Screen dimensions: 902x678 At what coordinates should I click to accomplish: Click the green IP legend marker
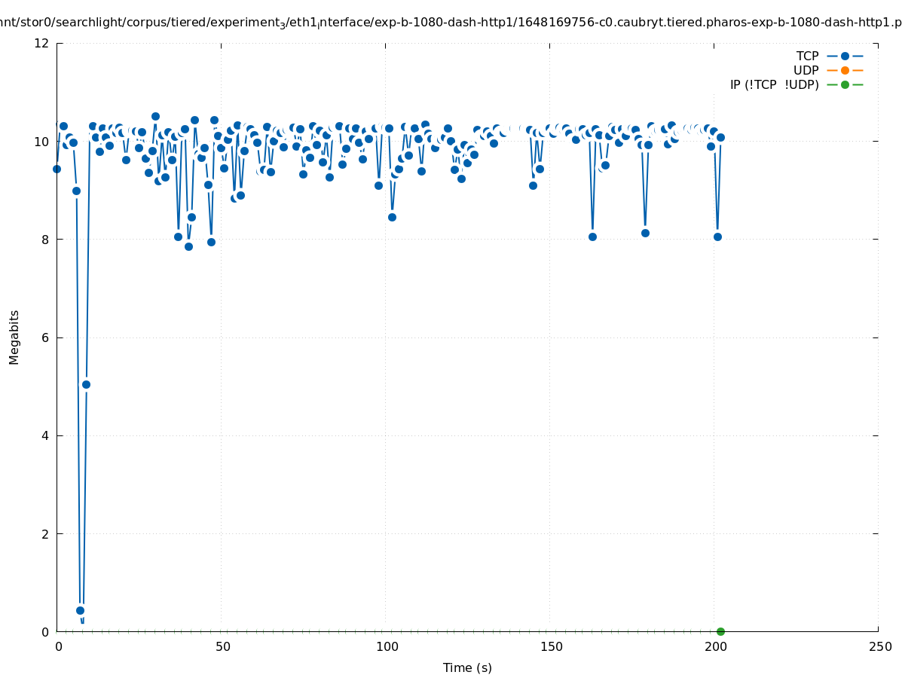pos(845,84)
